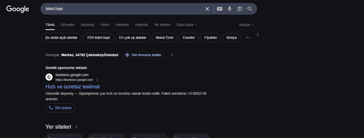Click the Google logo
This screenshot has height=138, width=364.
[18, 9]
